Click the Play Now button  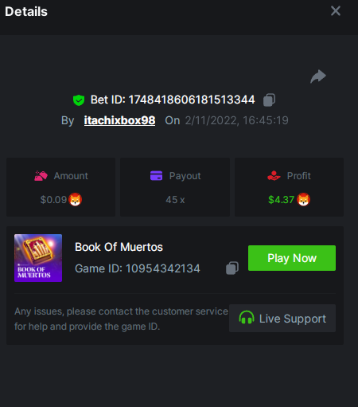tap(292, 258)
